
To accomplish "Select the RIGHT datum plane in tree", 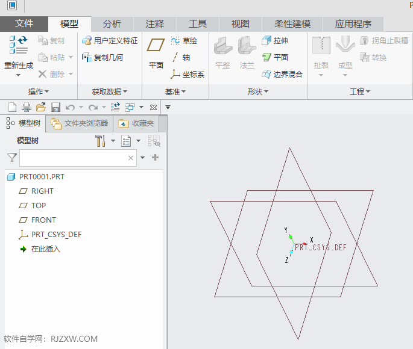I will [x=36, y=191].
